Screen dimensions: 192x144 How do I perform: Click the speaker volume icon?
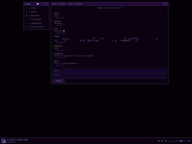189,141
